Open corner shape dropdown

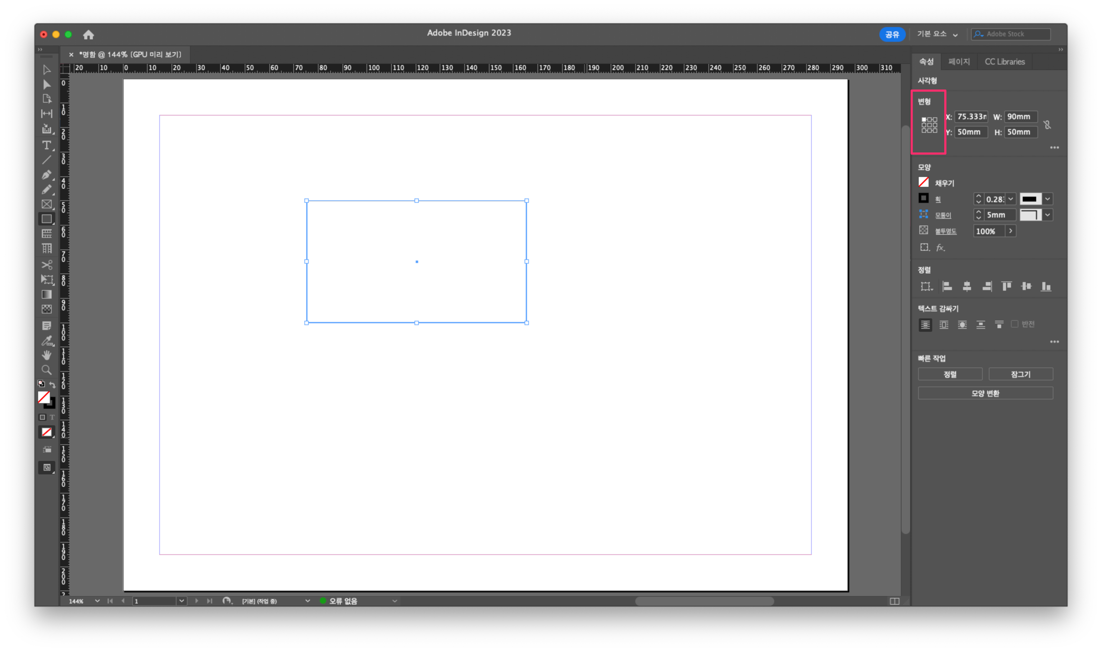coord(1048,215)
